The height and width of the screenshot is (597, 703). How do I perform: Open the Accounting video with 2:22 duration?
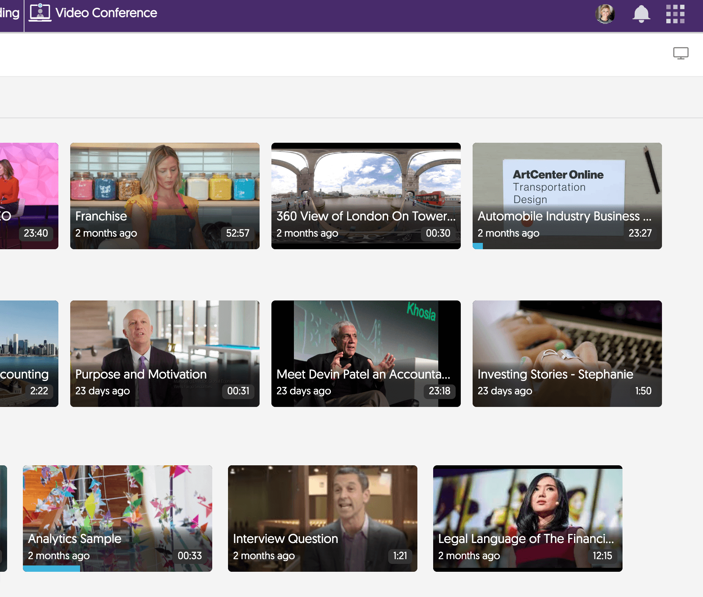[29, 354]
